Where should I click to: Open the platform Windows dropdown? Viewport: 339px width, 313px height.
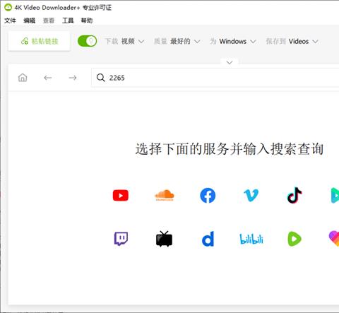click(x=233, y=42)
